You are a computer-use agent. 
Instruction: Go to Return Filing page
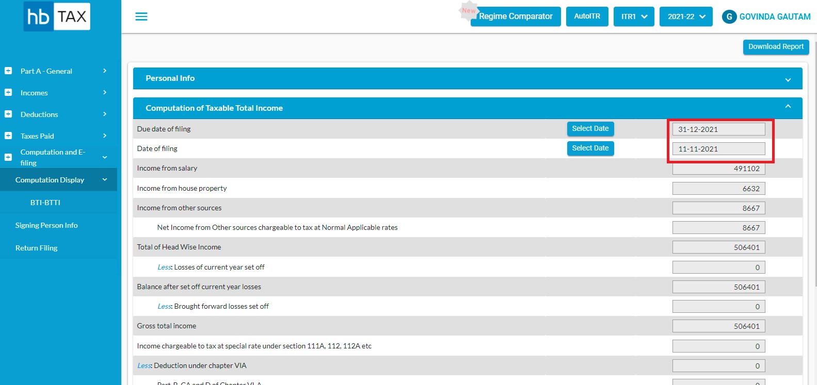36,248
